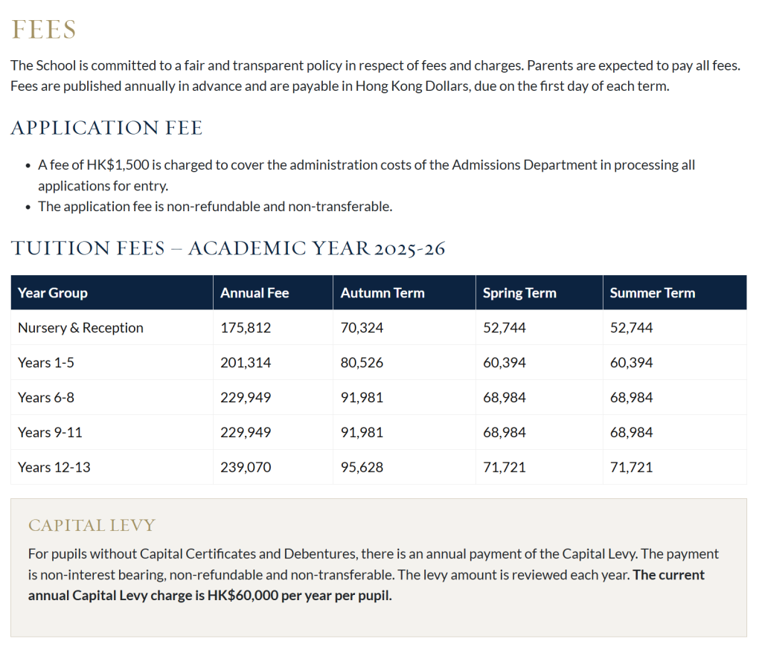Click the Autumn Term column header
Image resolution: width=762 pixels, height=647 pixels.
coord(382,293)
